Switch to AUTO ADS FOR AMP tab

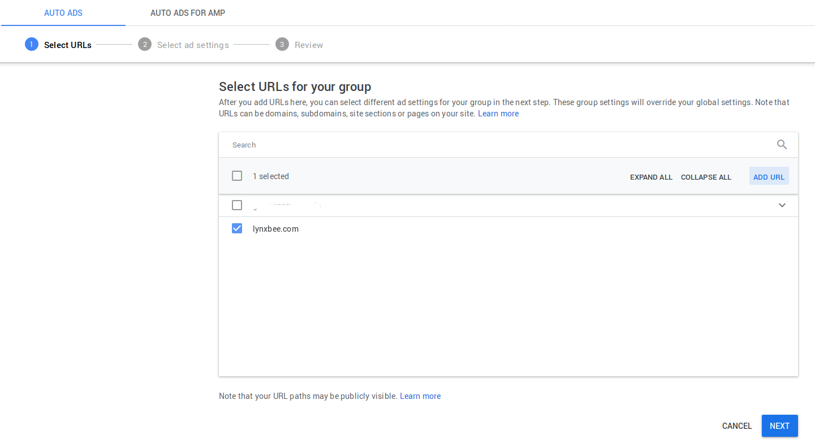187,12
